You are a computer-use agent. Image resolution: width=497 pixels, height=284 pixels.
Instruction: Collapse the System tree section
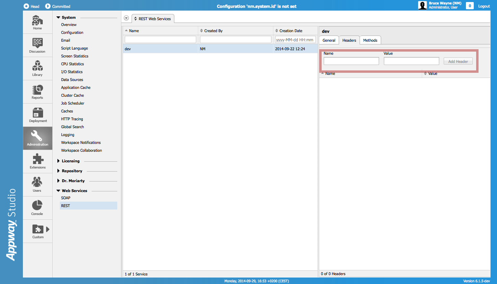tap(58, 17)
